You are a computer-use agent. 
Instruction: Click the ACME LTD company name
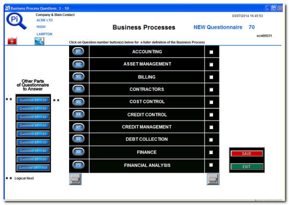pyautogui.click(x=44, y=20)
